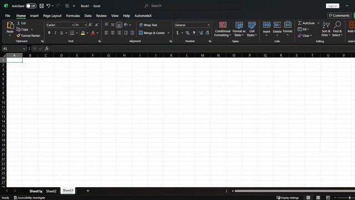The height and width of the screenshot is (200, 355).
Task: Open the File menu
Action: coord(8,16)
